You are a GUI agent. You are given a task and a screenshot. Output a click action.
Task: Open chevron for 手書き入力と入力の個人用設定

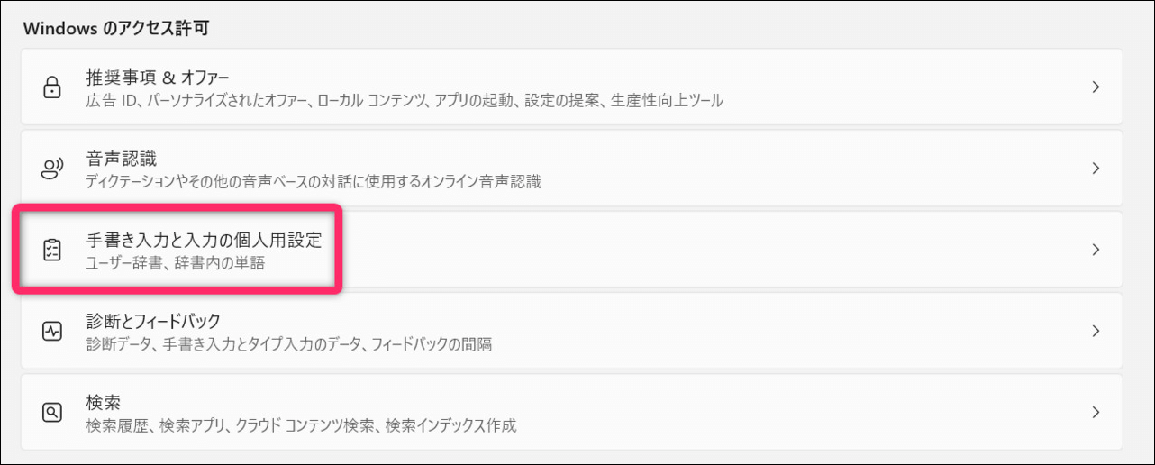[1096, 250]
